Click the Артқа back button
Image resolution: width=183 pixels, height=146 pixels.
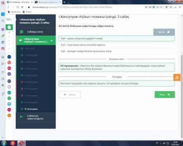tap(70, 95)
